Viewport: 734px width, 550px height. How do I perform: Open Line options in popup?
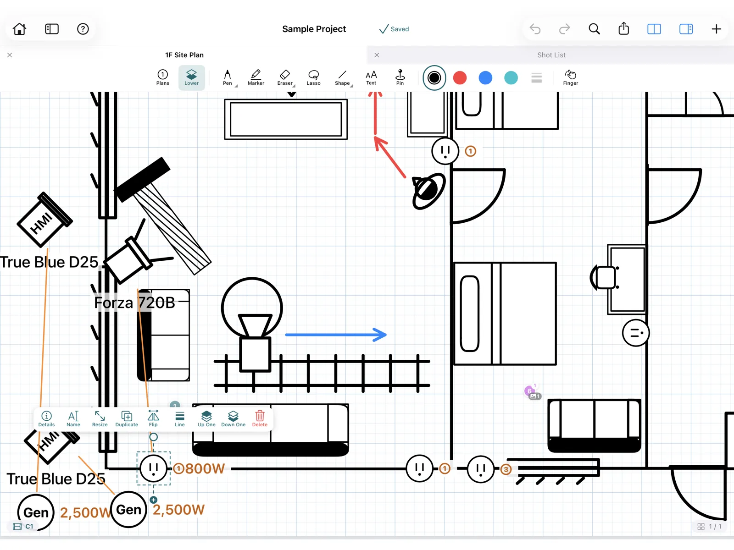[x=180, y=419]
